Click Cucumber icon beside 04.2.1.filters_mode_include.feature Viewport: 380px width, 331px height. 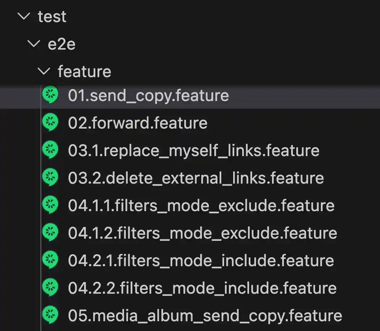pos(50,260)
